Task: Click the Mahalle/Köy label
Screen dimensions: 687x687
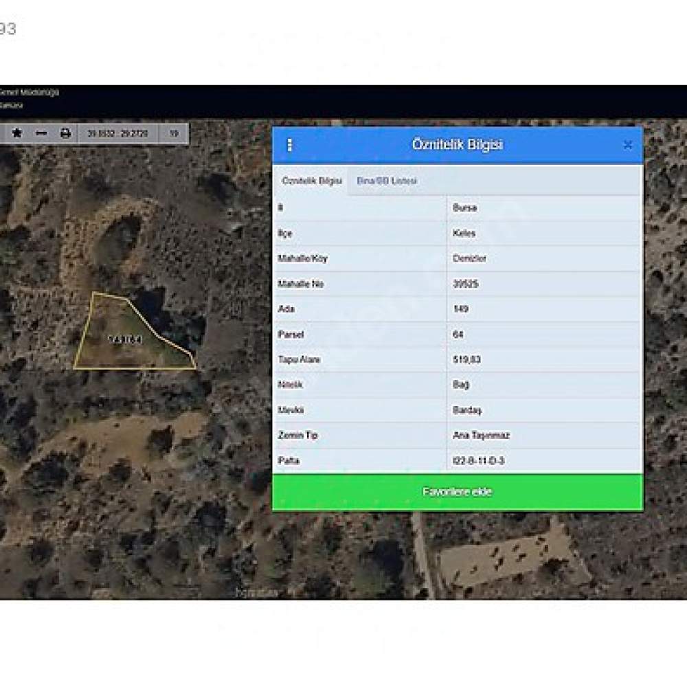Action: (302, 258)
